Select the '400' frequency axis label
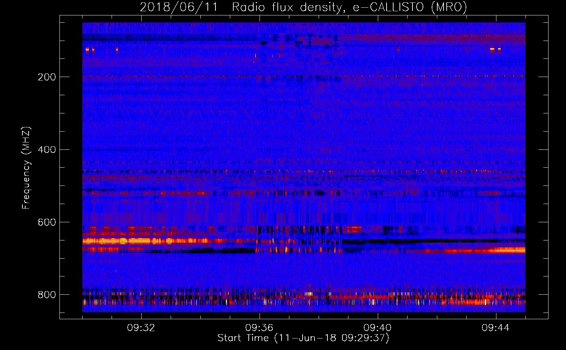Screen dimensions: 566x350 [47, 150]
